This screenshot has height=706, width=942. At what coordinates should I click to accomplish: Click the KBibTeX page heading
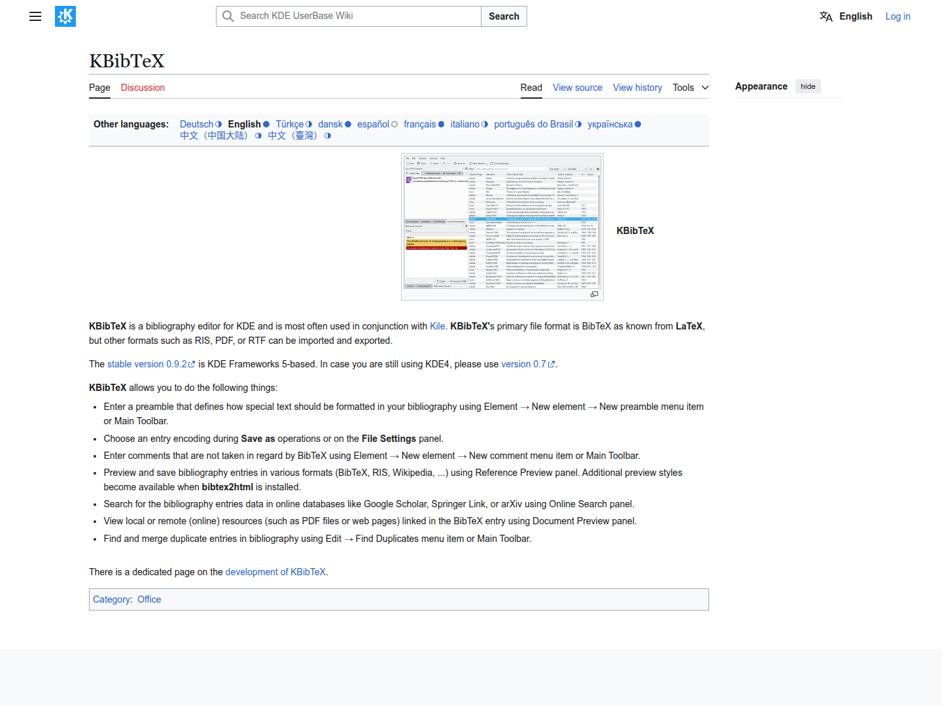pyautogui.click(x=127, y=61)
